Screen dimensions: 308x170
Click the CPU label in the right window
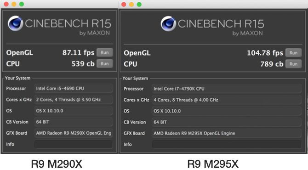click(x=130, y=64)
